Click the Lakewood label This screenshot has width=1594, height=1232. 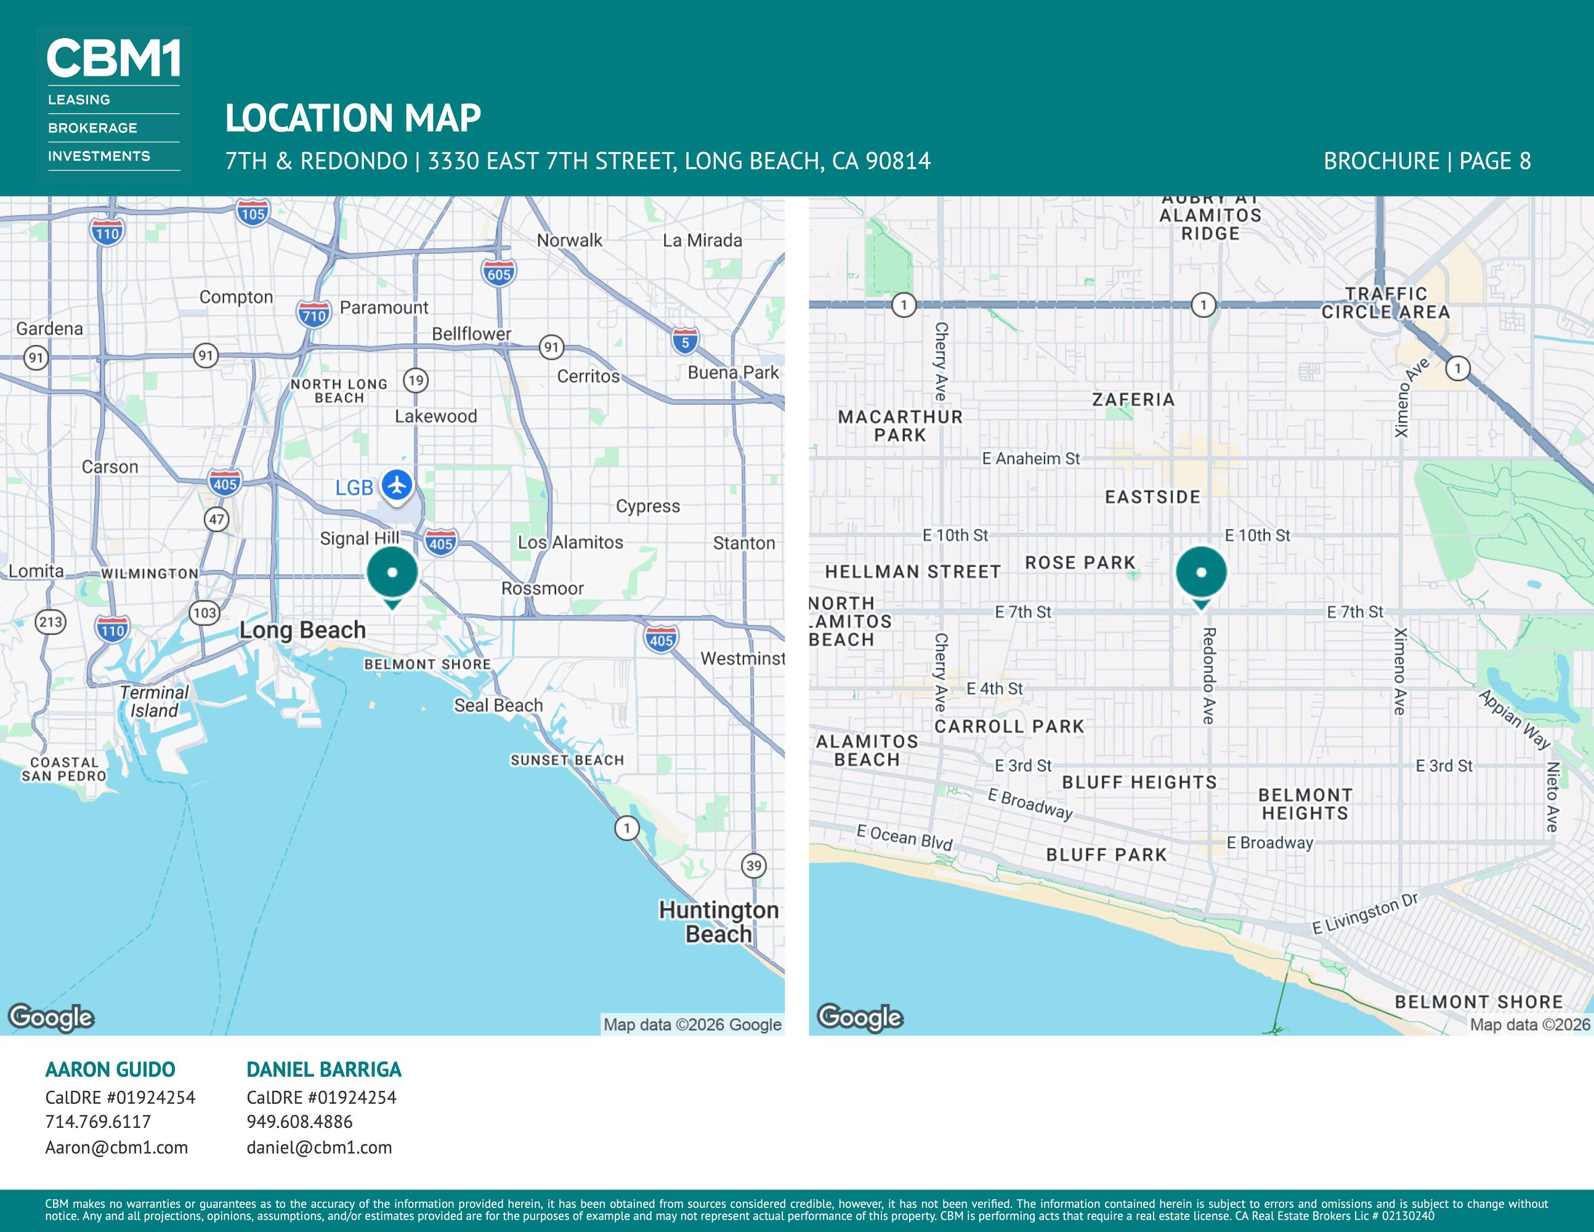point(435,416)
